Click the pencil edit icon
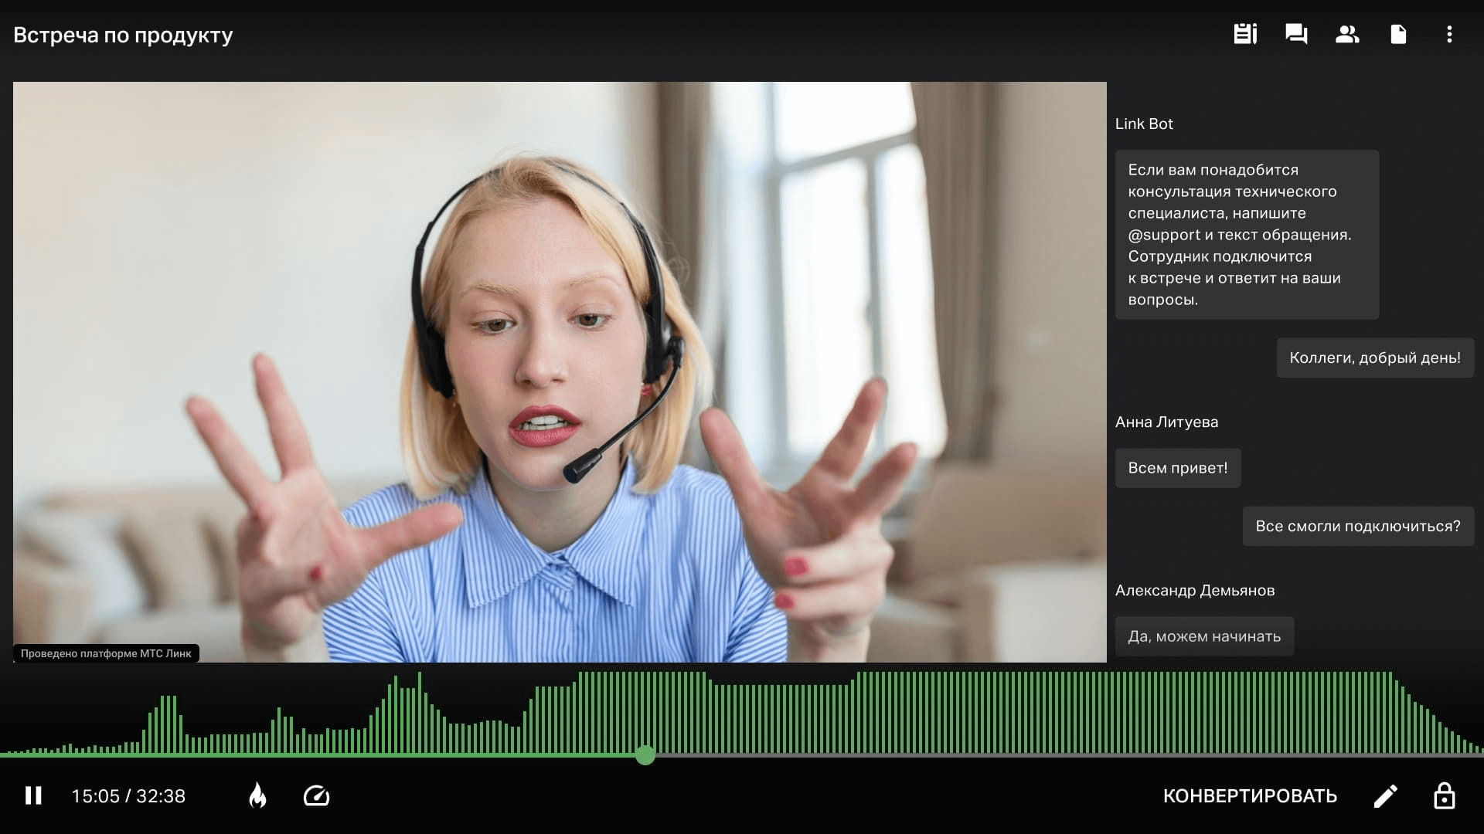The width and height of the screenshot is (1484, 834). coord(1385,796)
